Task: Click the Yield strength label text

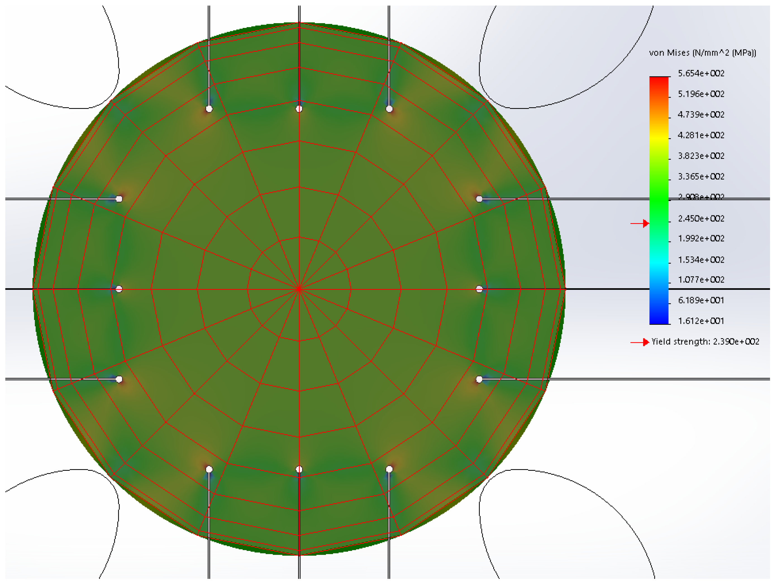Action: [x=705, y=342]
